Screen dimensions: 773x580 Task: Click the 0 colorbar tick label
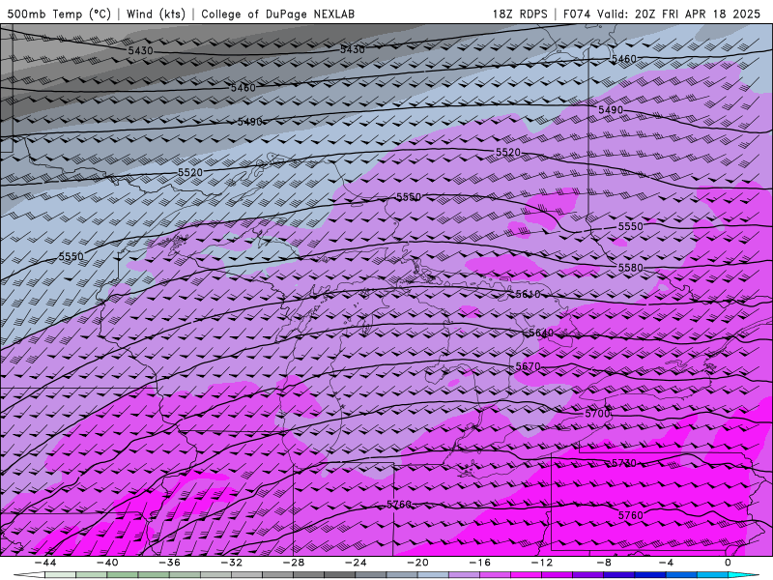tap(728, 563)
